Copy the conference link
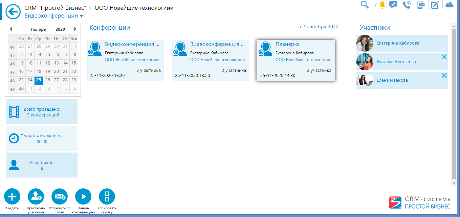 (x=107, y=196)
